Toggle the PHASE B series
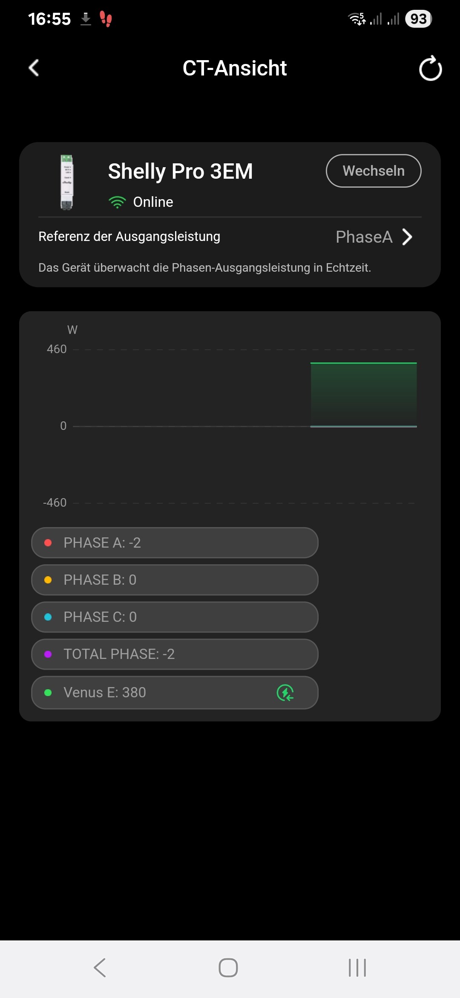 175,580
